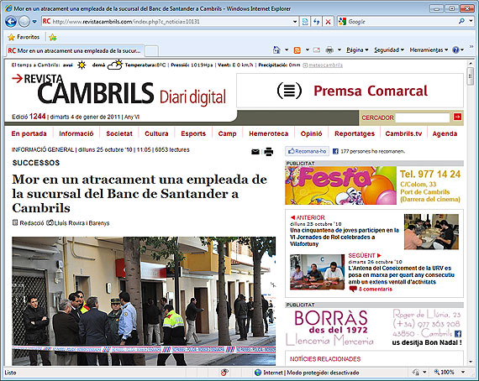Stop loading with the red X icon

click(328, 22)
